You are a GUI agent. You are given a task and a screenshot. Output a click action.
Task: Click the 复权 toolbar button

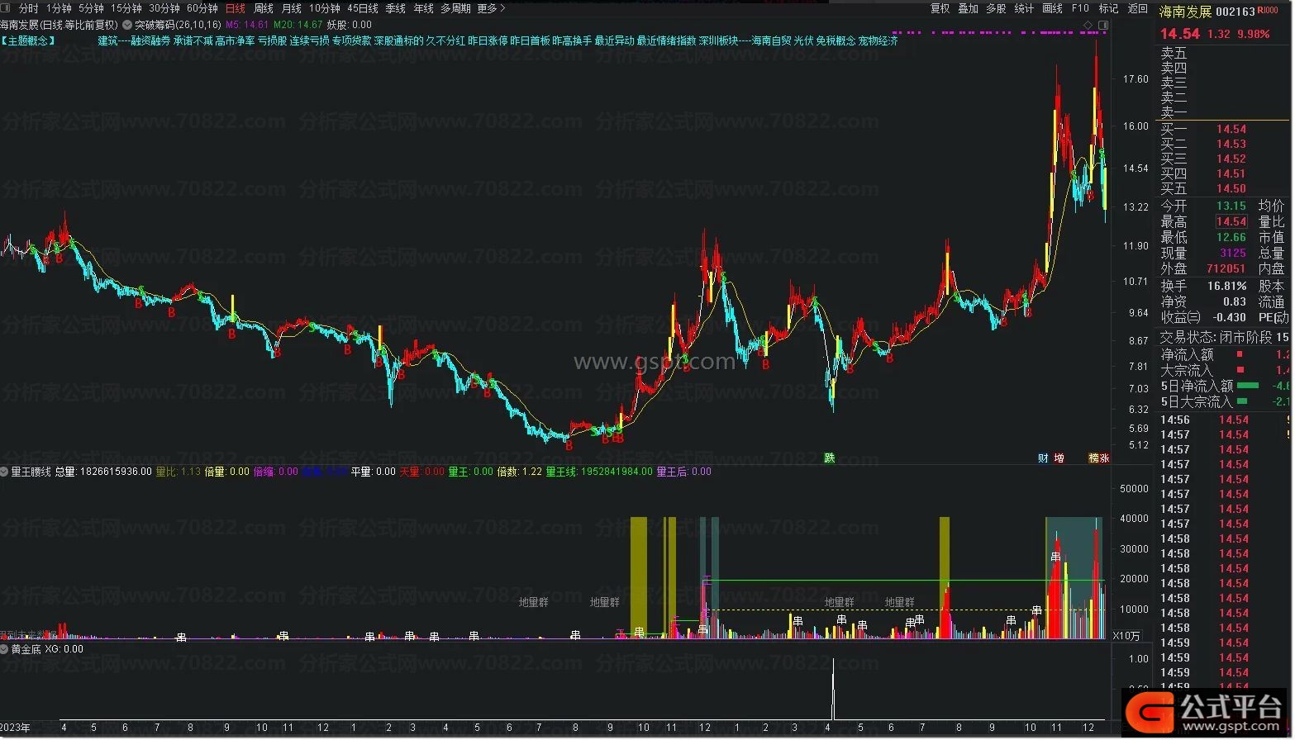(940, 8)
